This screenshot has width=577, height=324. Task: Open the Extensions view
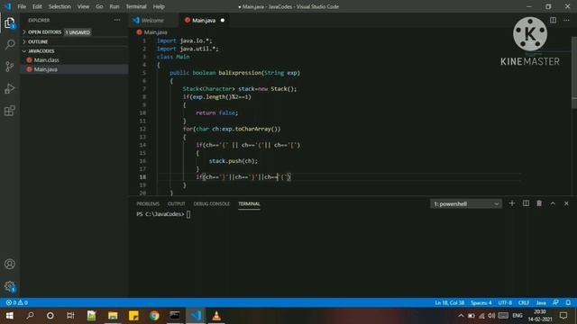coord(10,111)
